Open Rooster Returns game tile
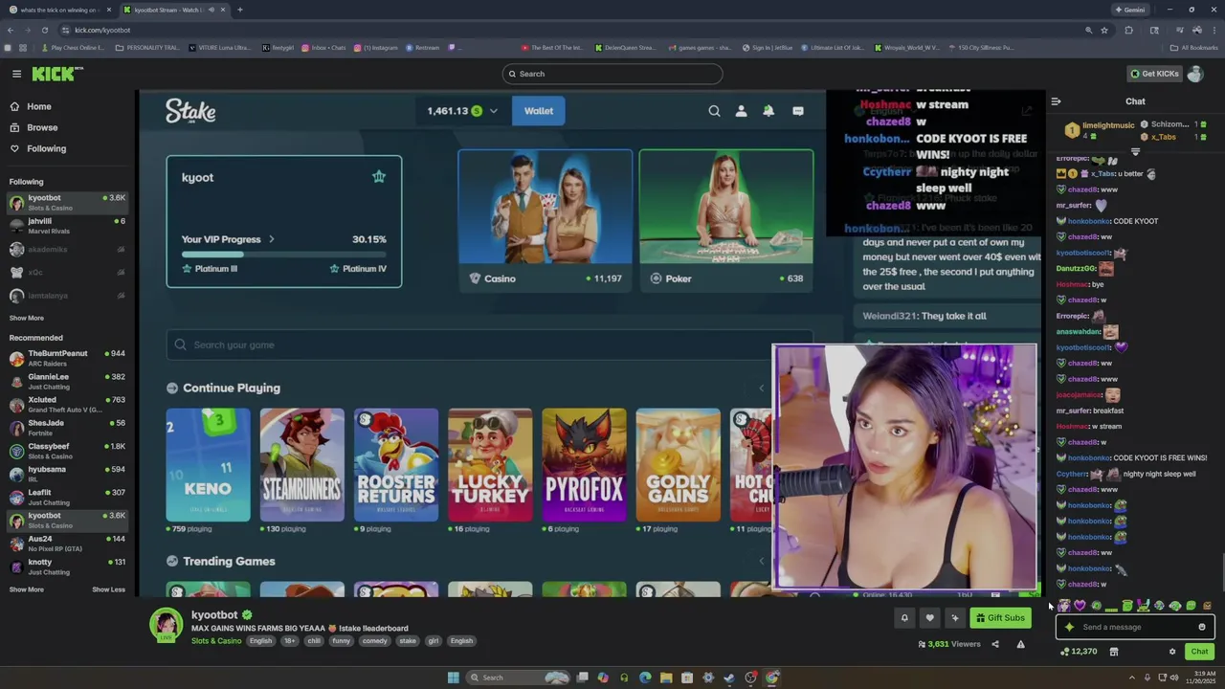 [x=396, y=465]
